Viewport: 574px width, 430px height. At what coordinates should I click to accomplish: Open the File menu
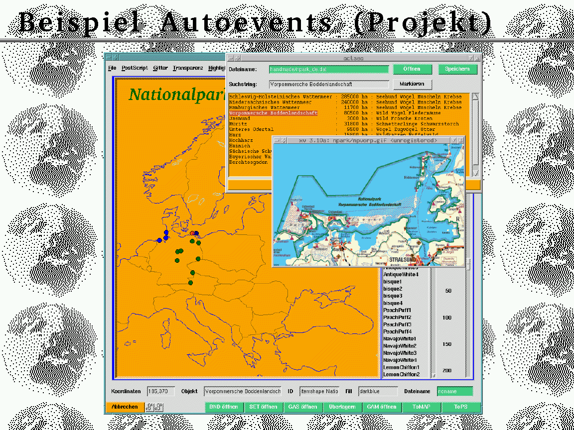pos(112,68)
